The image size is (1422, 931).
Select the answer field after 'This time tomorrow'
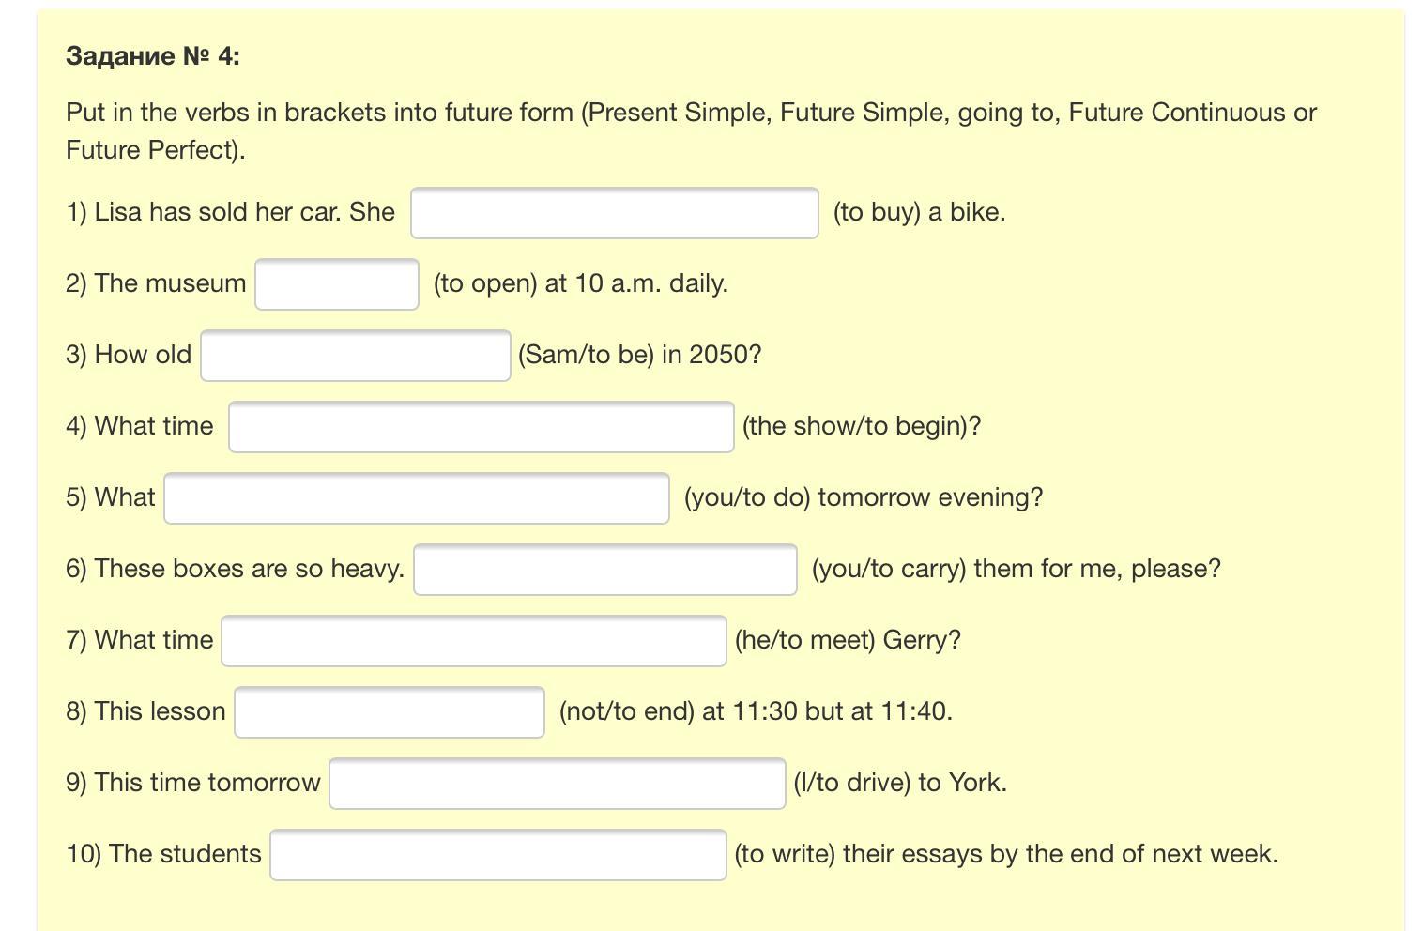[x=557, y=784]
